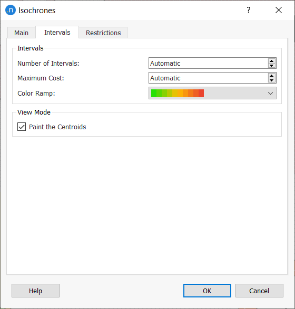The height and width of the screenshot is (309, 295).
Task: Click the Isochrones app logo icon
Action: pyautogui.click(x=11, y=10)
